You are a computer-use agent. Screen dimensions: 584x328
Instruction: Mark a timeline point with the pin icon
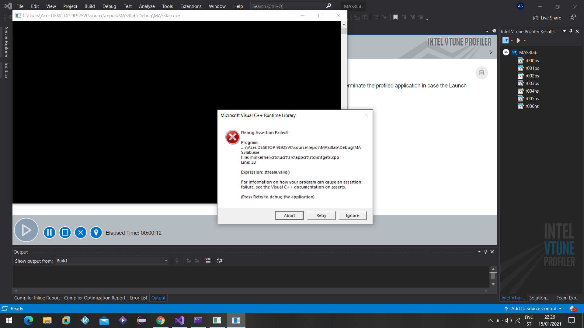click(x=96, y=233)
